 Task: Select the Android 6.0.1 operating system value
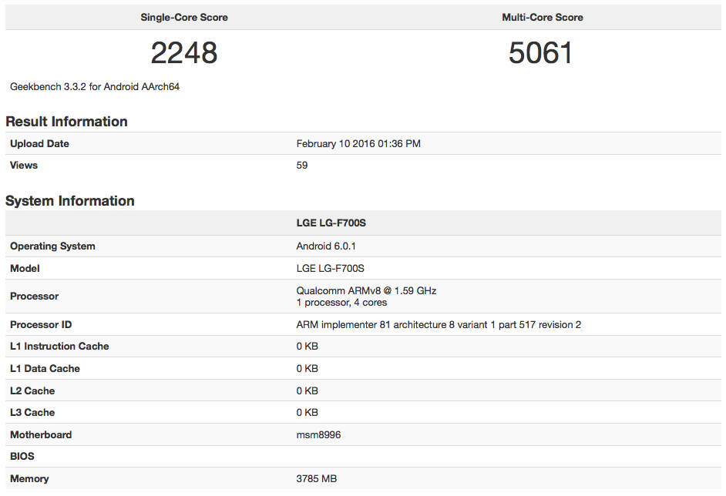click(x=326, y=246)
